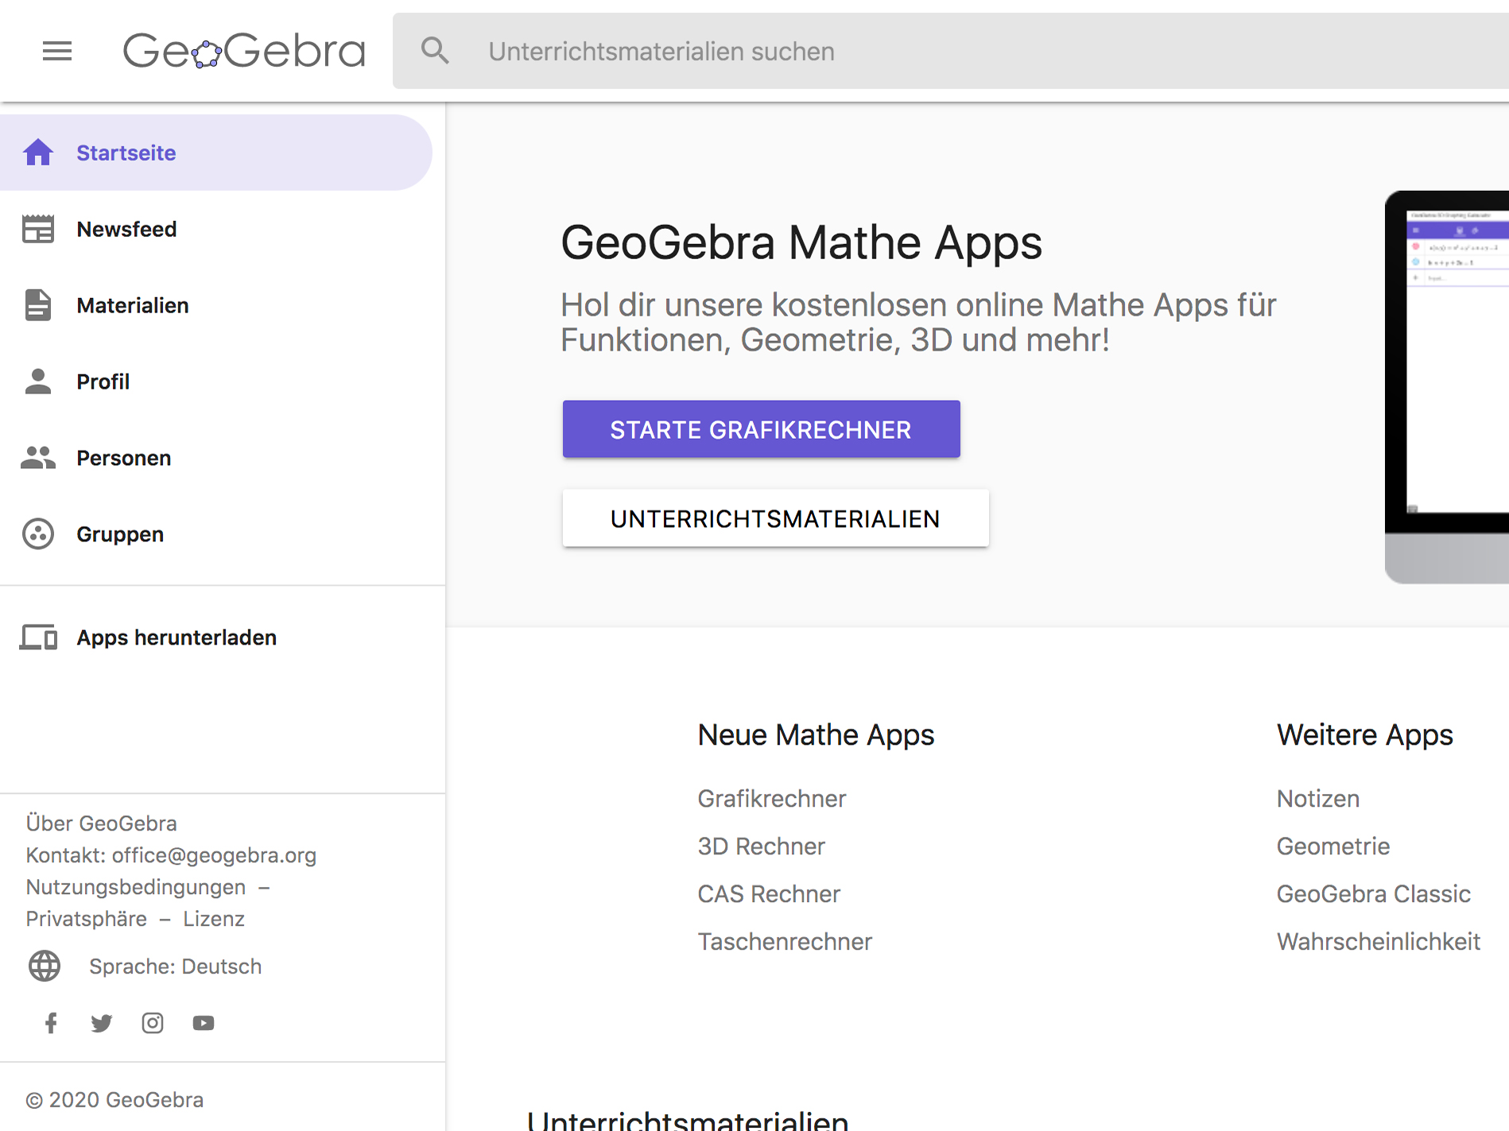Open the CAS Rechner link
The width and height of the screenshot is (1509, 1131).
coord(769,894)
